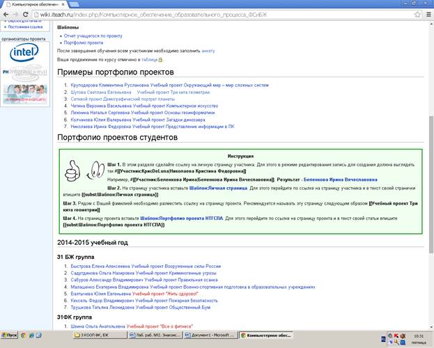Open red link Учебный проект "Все о фитнесе"
The height and width of the screenshot is (348, 434).
[x=160, y=326]
